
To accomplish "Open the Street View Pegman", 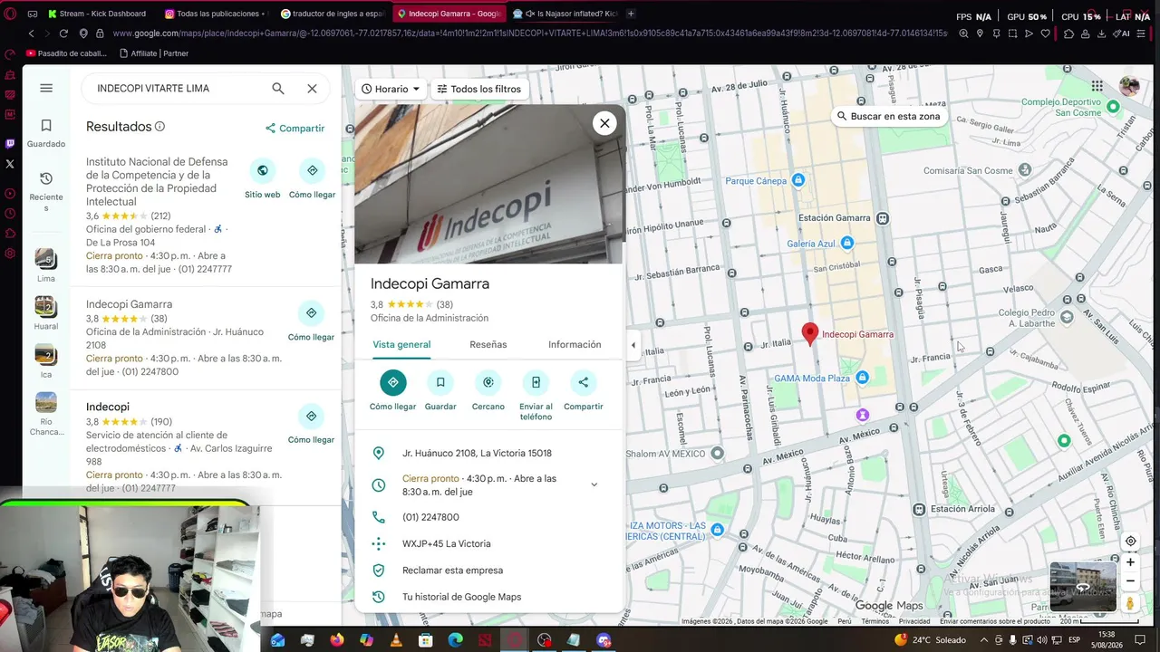I will 1130,603.
